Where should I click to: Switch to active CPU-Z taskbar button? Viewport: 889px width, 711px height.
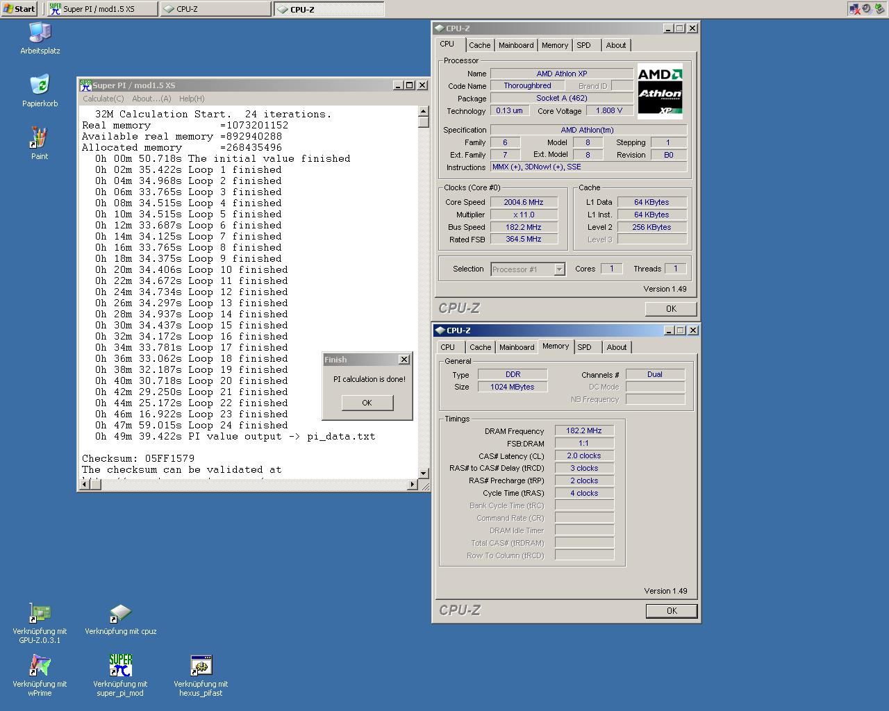[x=329, y=9]
